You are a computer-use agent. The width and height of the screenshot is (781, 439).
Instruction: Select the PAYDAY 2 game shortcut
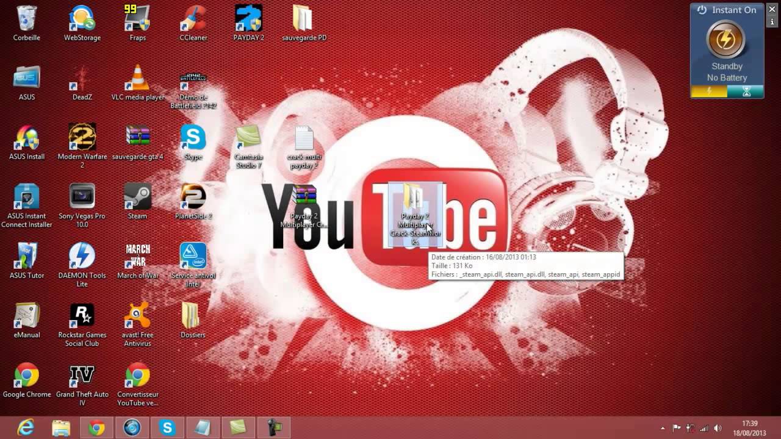248,23
